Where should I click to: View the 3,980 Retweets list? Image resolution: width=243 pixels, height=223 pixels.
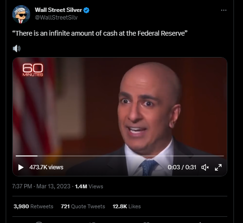click(33, 206)
